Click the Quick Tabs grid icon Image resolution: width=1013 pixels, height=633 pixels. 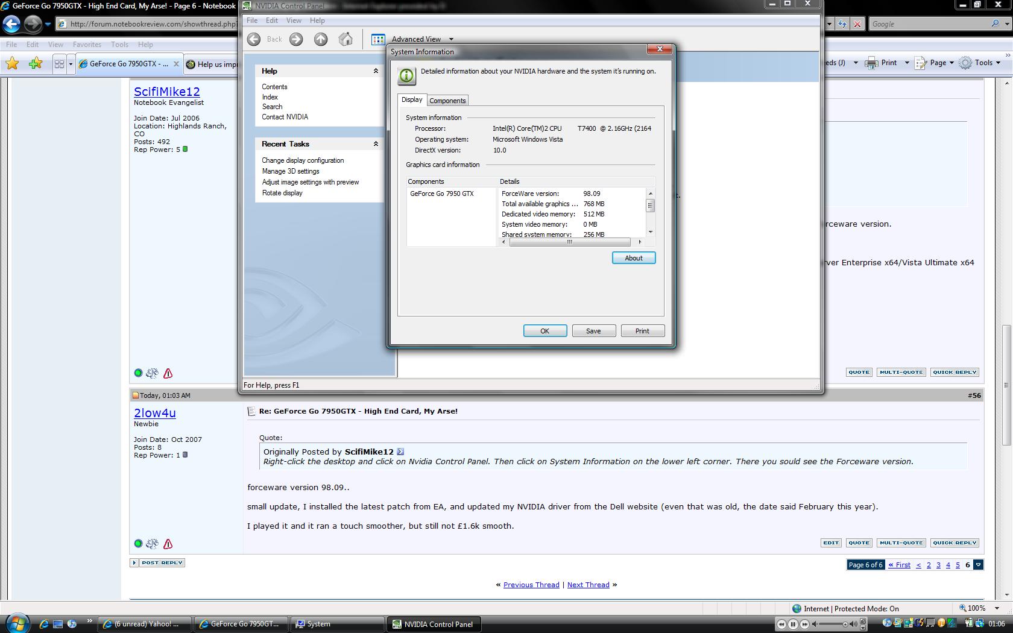click(59, 64)
